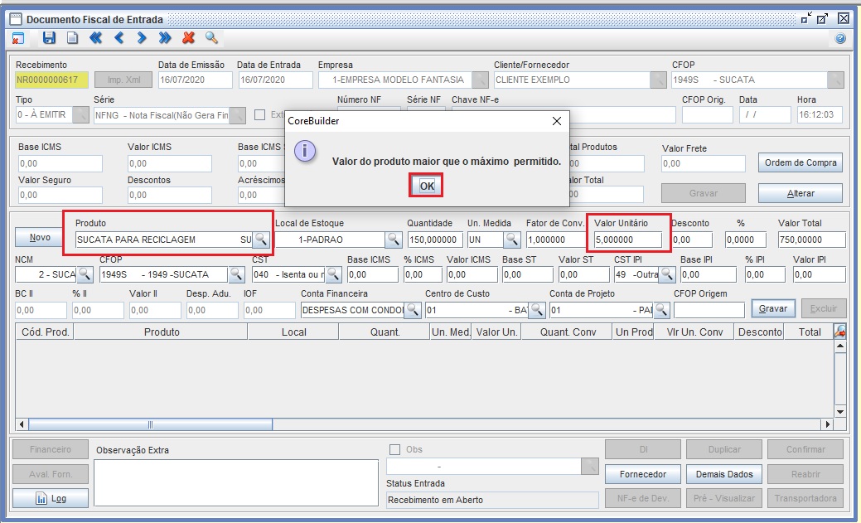Open the NCM lookup magnifier

coord(85,274)
